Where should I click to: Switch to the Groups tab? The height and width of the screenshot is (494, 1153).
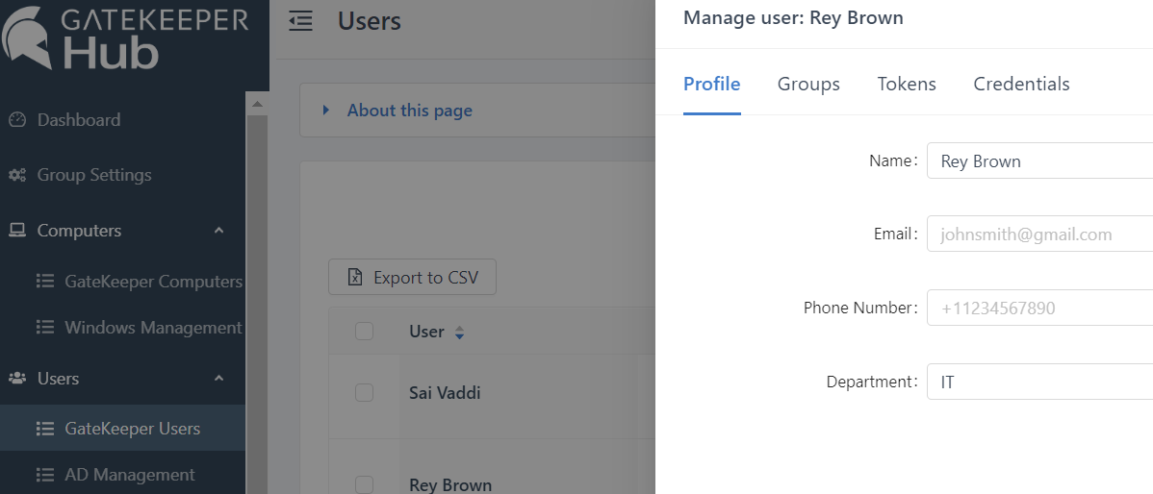coord(808,85)
